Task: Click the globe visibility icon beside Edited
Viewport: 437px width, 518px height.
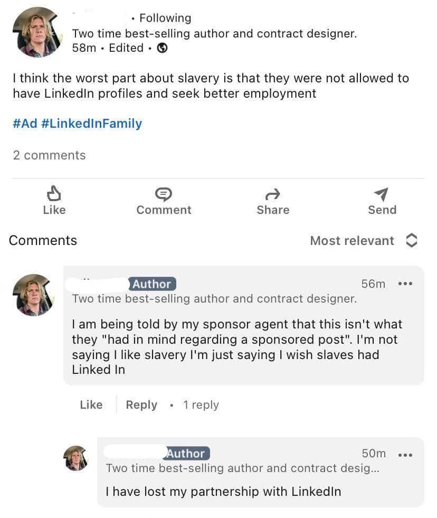Action: pyautogui.click(x=163, y=48)
